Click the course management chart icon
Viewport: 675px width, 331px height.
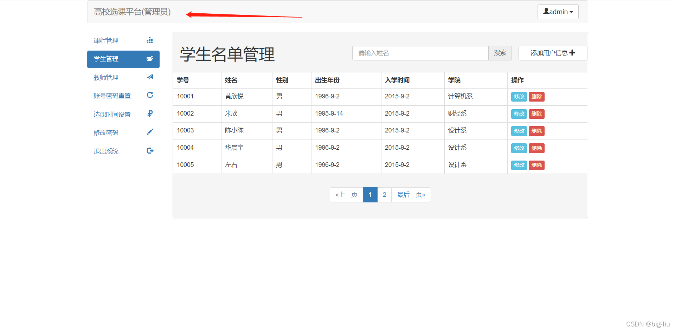click(x=150, y=40)
